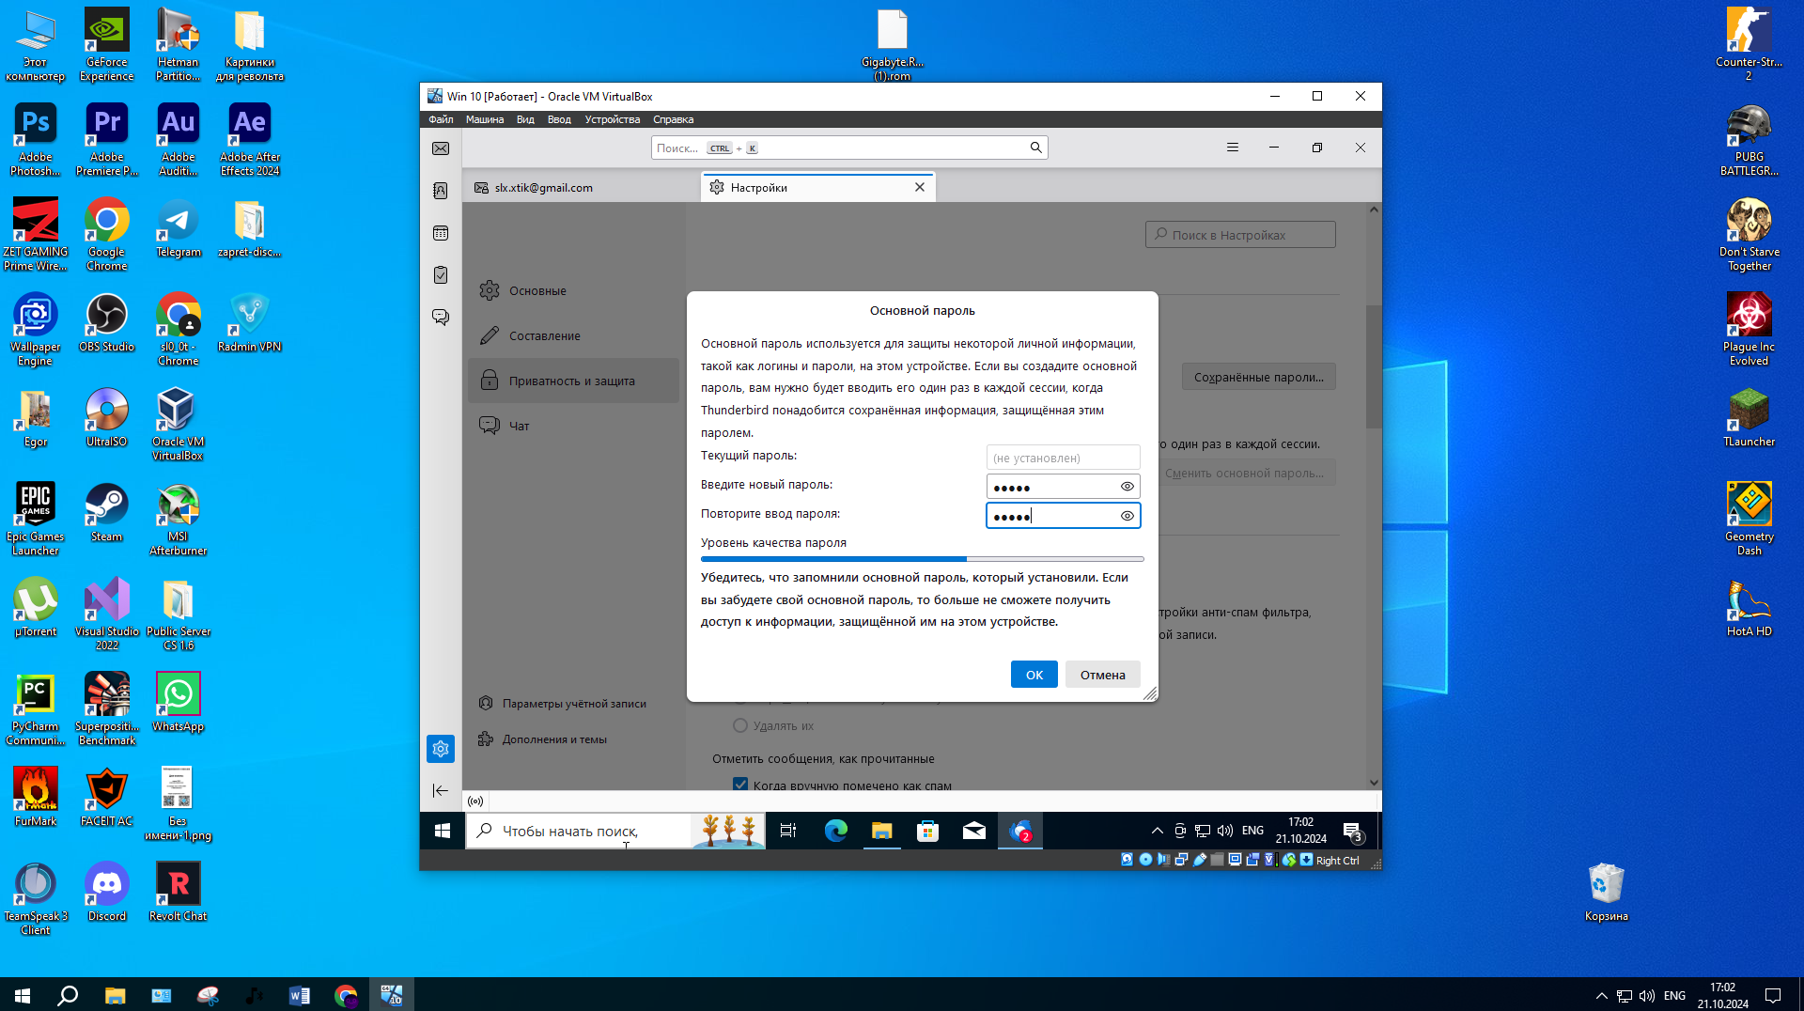The image size is (1804, 1011).
Task: Click 'Сохранённые пароли...' button
Action: click(1258, 377)
